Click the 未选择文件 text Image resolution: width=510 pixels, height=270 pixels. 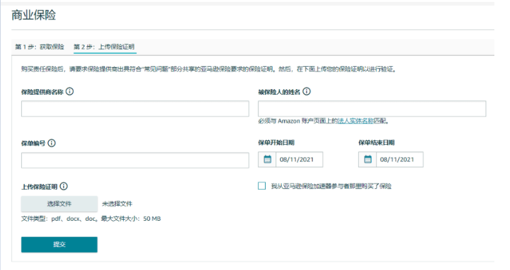click(x=117, y=204)
